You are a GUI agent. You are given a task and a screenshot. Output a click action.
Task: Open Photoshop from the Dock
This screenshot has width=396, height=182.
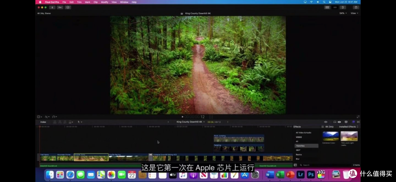pos(311,174)
